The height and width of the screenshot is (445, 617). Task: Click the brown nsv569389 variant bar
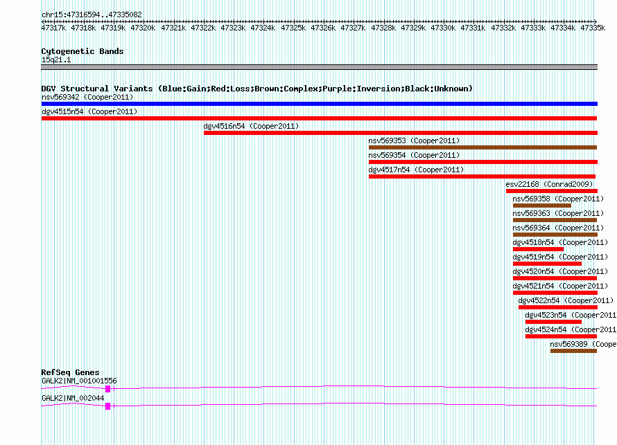tap(574, 351)
